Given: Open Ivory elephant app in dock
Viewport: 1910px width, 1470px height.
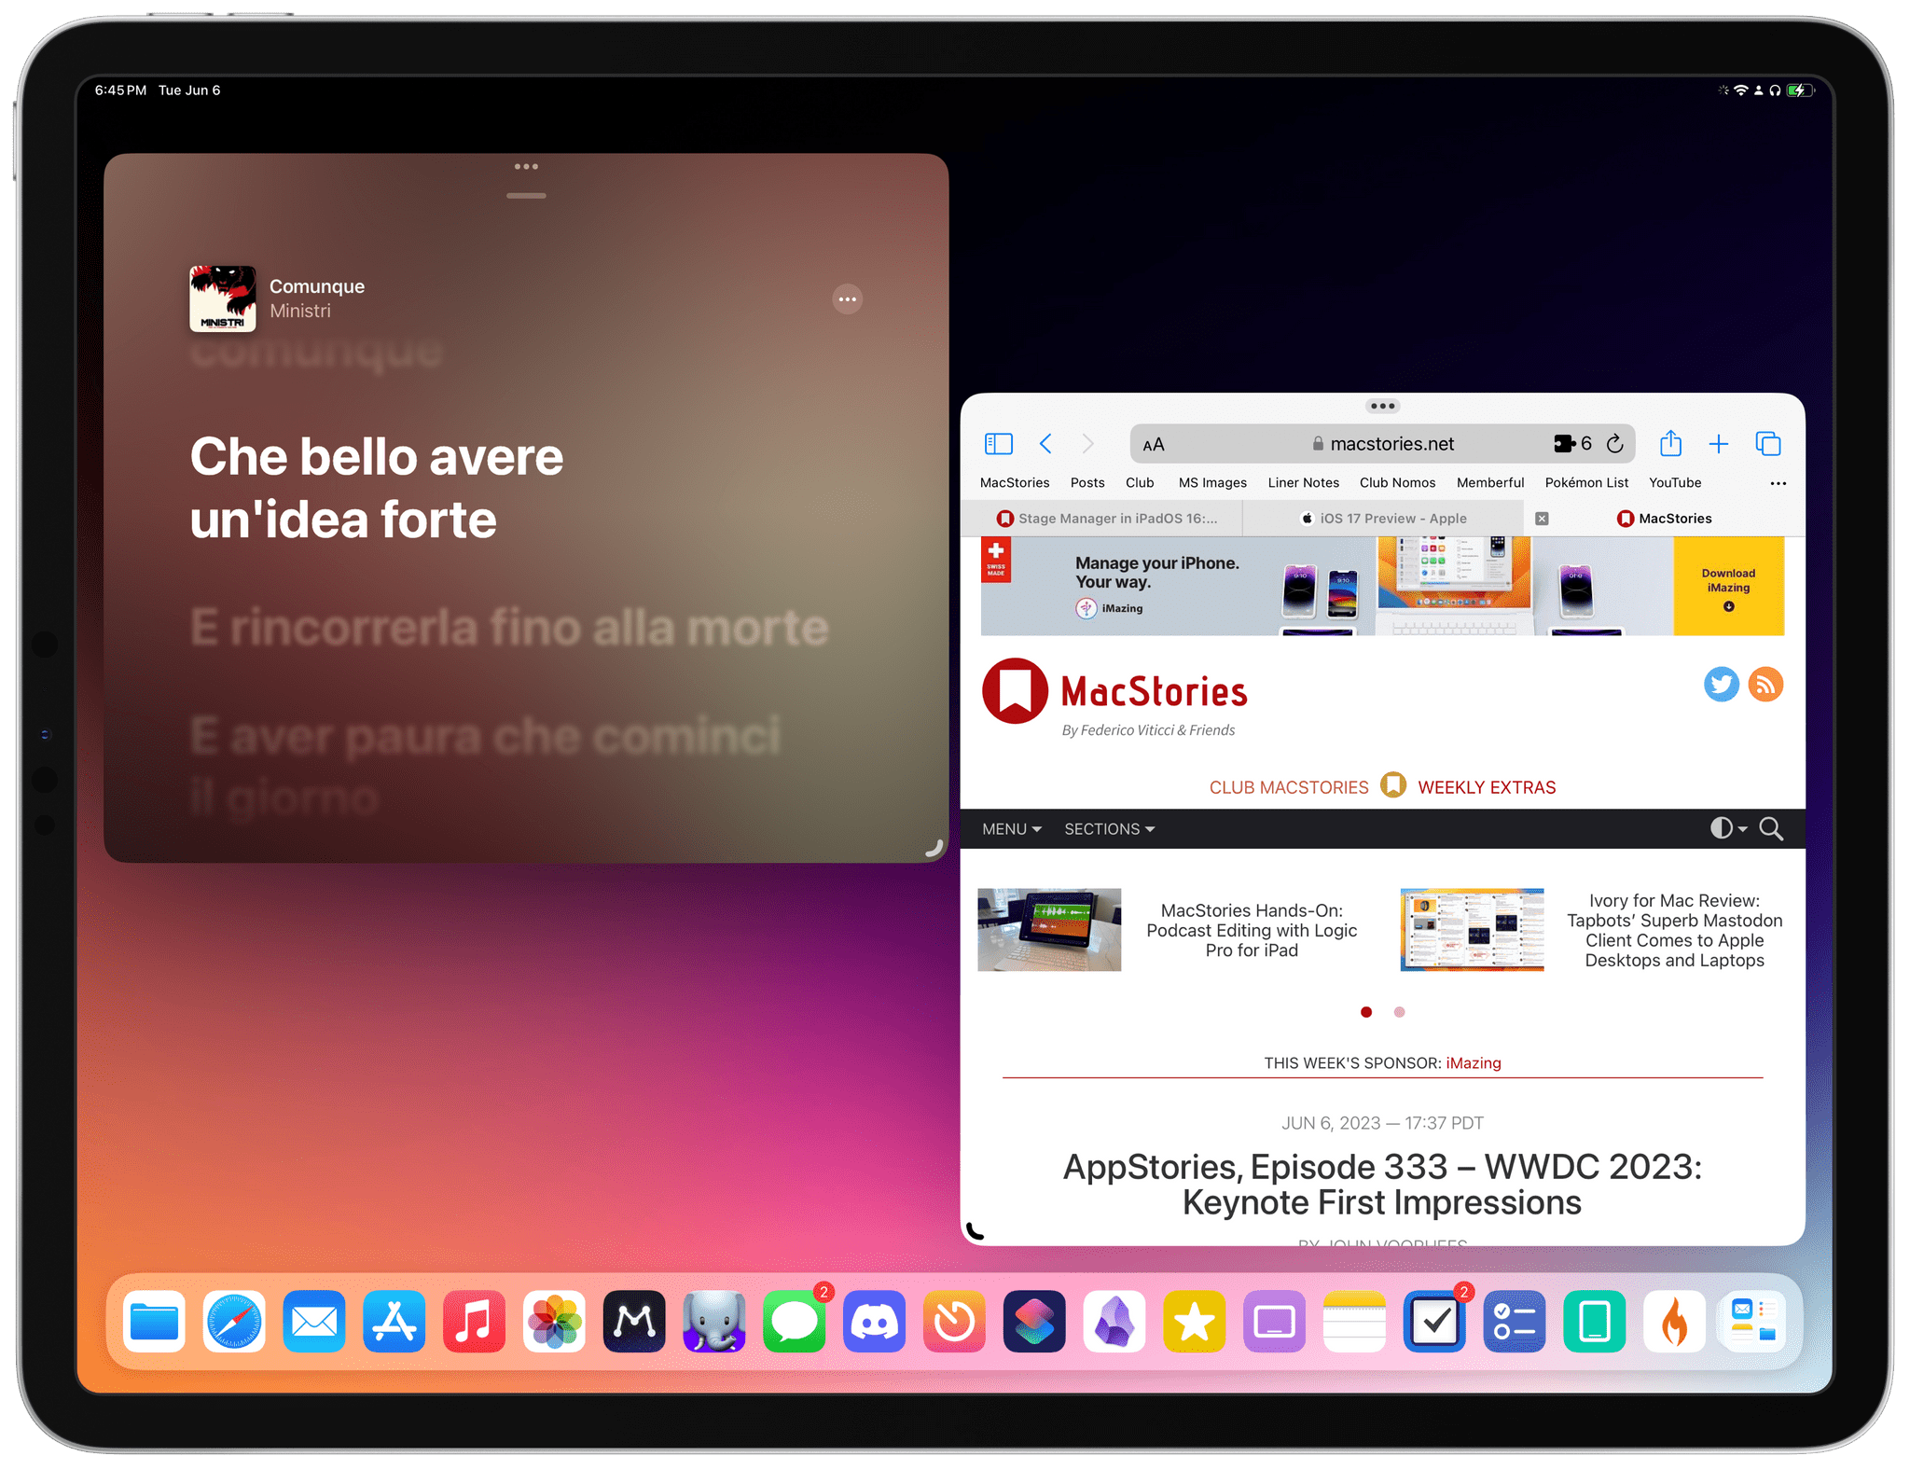Looking at the screenshot, I should [714, 1322].
